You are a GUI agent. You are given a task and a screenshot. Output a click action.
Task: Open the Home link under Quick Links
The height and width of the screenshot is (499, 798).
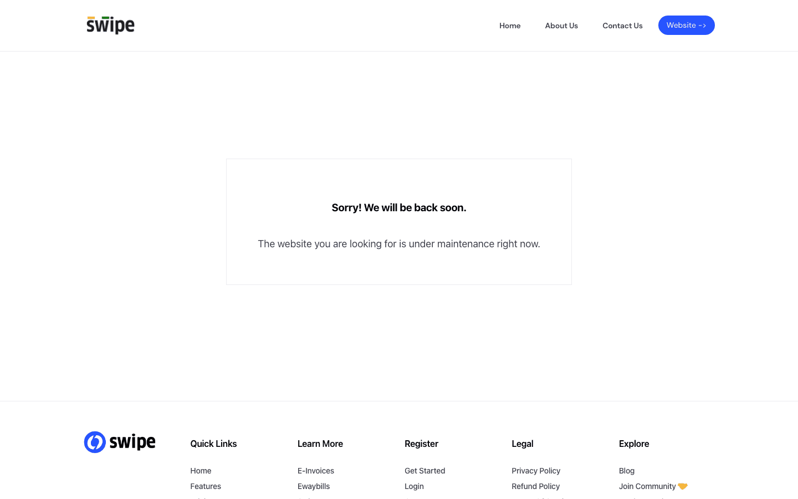point(201,471)
